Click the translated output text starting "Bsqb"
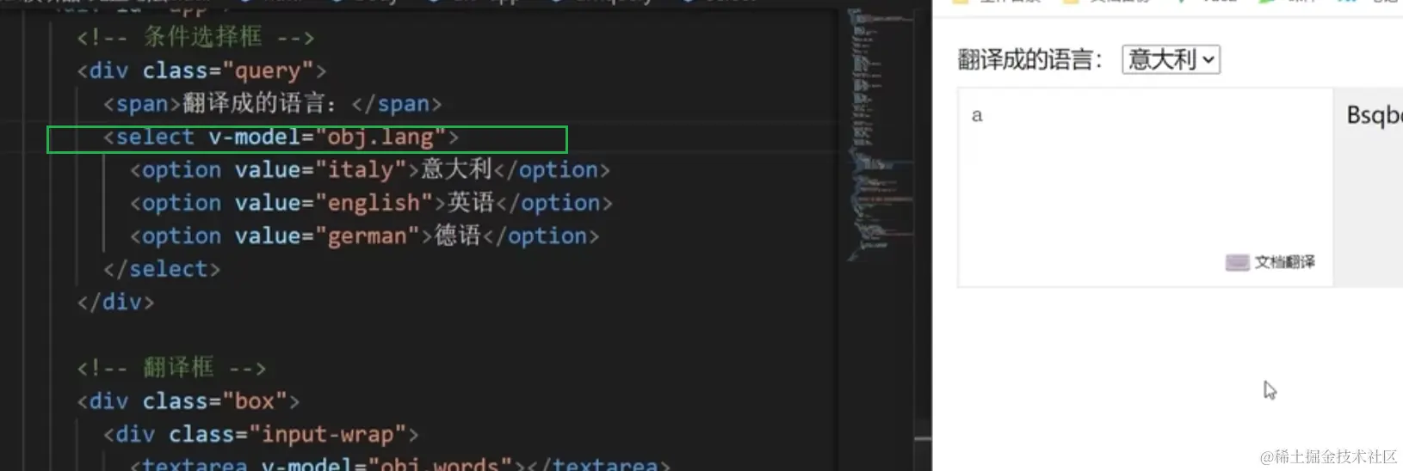The width and height of the screenshot is (1403, 471). click(1374, 115)
